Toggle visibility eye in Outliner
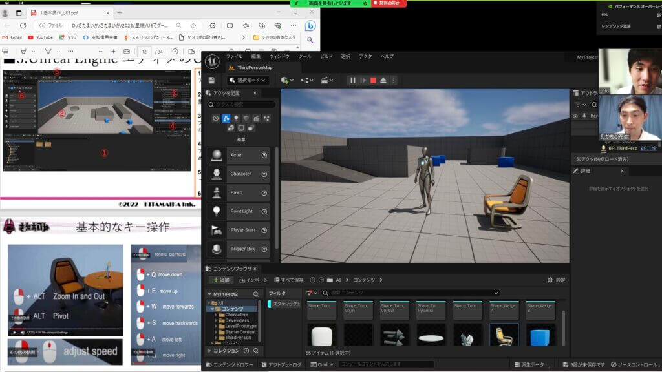This screenshot has width=662, height=372. pos(575,116)
